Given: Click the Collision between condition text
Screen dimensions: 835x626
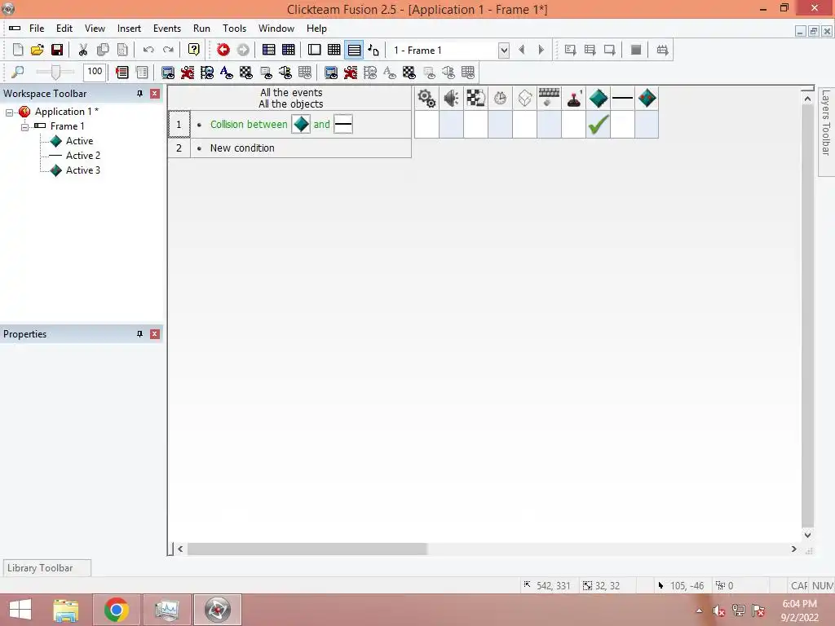Looking at the screenshot, I should coord(249,125).
